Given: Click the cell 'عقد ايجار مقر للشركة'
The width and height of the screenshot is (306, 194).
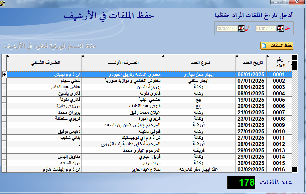Looking at the screenshot, I should (x=199, y=169).
